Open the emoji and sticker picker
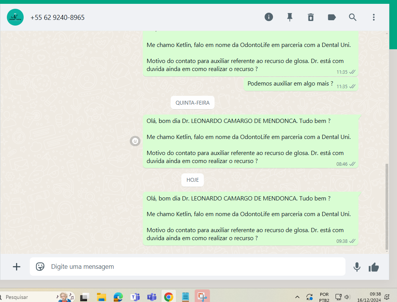This screenshot has height=302, width=397. click(x=40, y=266)
